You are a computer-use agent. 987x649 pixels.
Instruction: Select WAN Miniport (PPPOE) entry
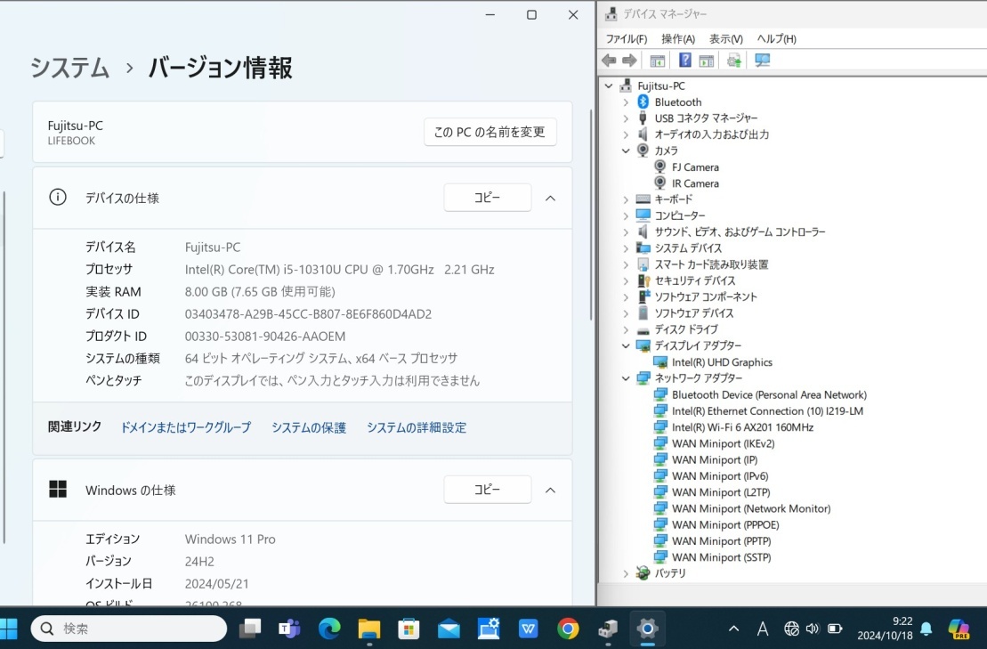pos(725,525)
